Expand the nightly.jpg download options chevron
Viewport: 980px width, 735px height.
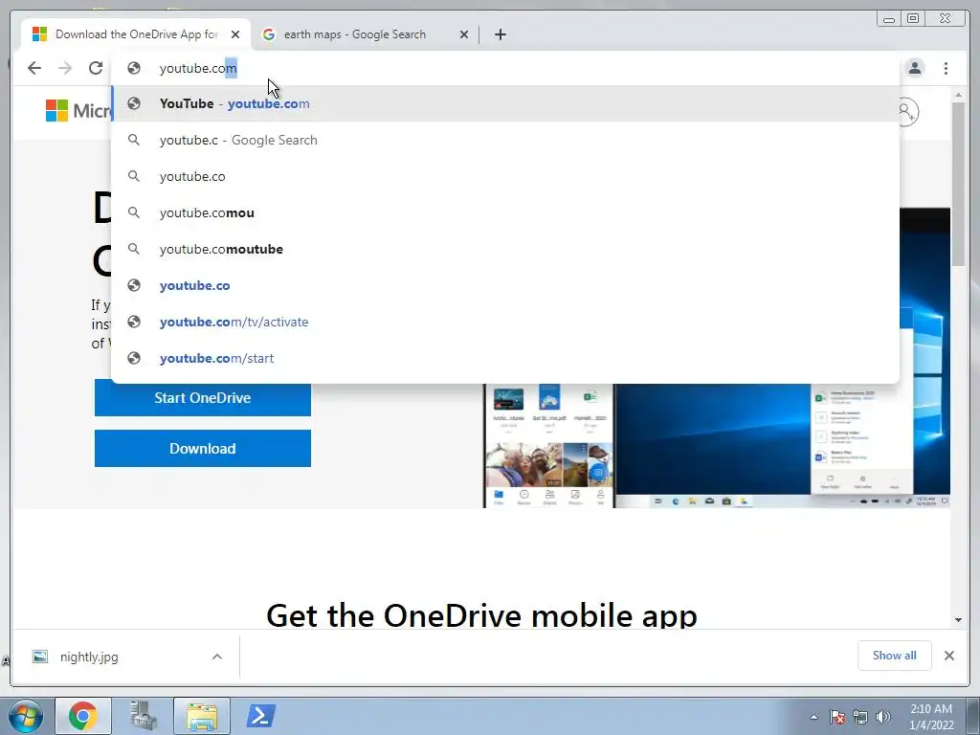(217, 657)
